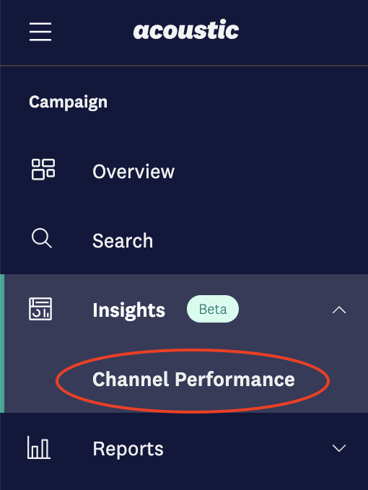Click the acoustic logo
368x490 pixels.
click(186, 30)
